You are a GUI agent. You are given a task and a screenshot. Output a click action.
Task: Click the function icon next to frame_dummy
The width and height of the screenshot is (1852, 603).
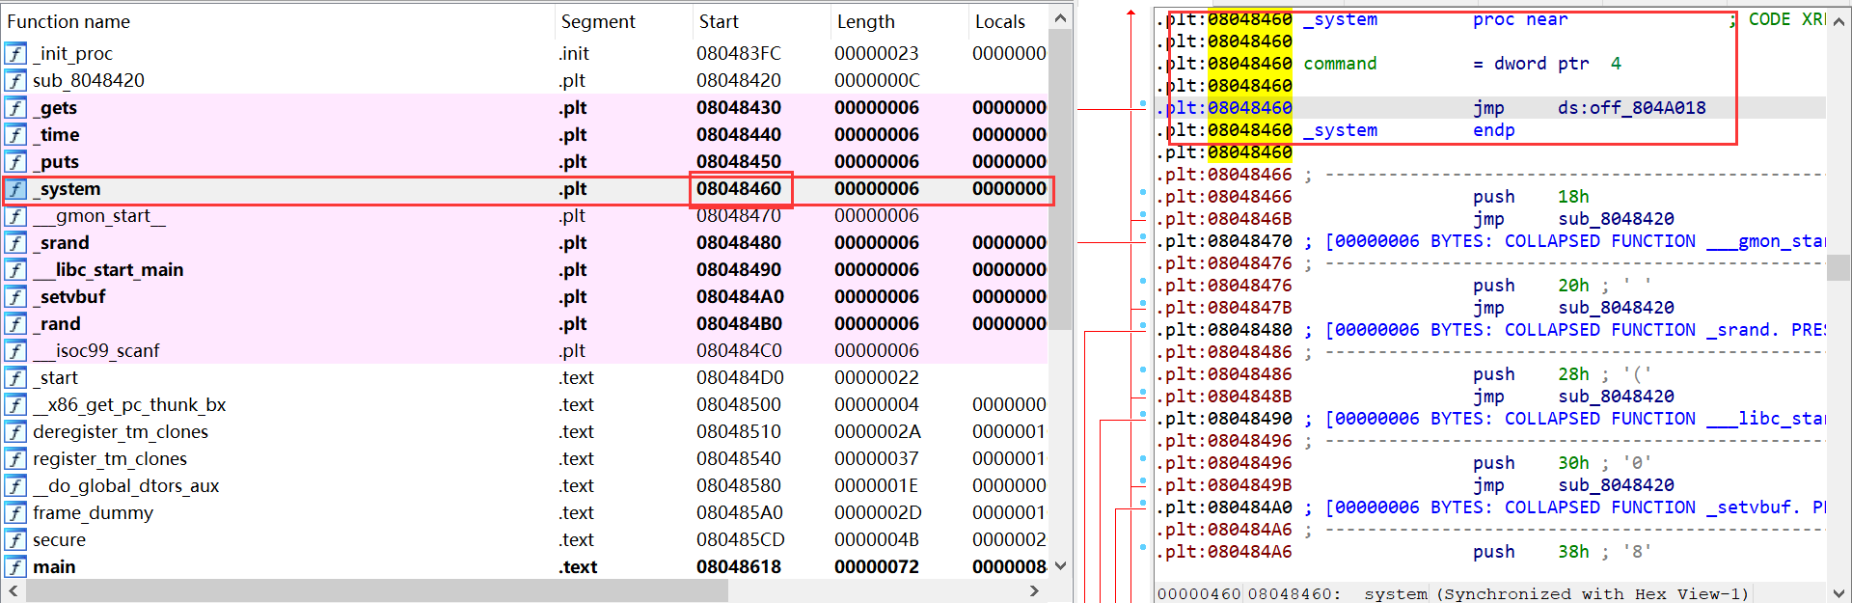[x=15, y=513]
